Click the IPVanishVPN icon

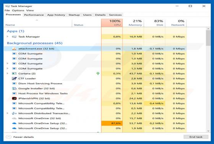coord(14,98)
